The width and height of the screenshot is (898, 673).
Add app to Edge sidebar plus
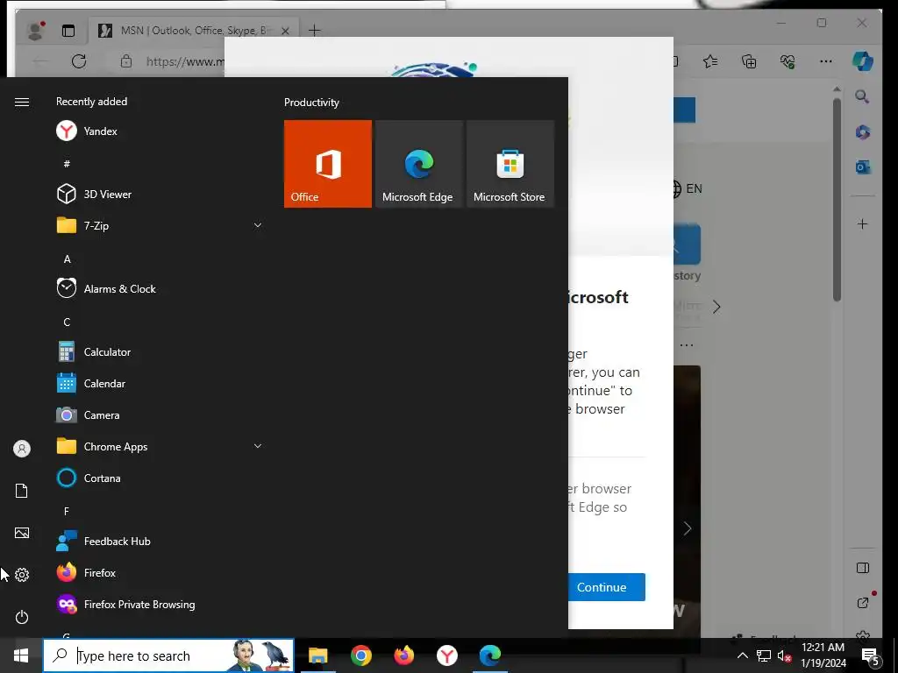click(863, 223)
